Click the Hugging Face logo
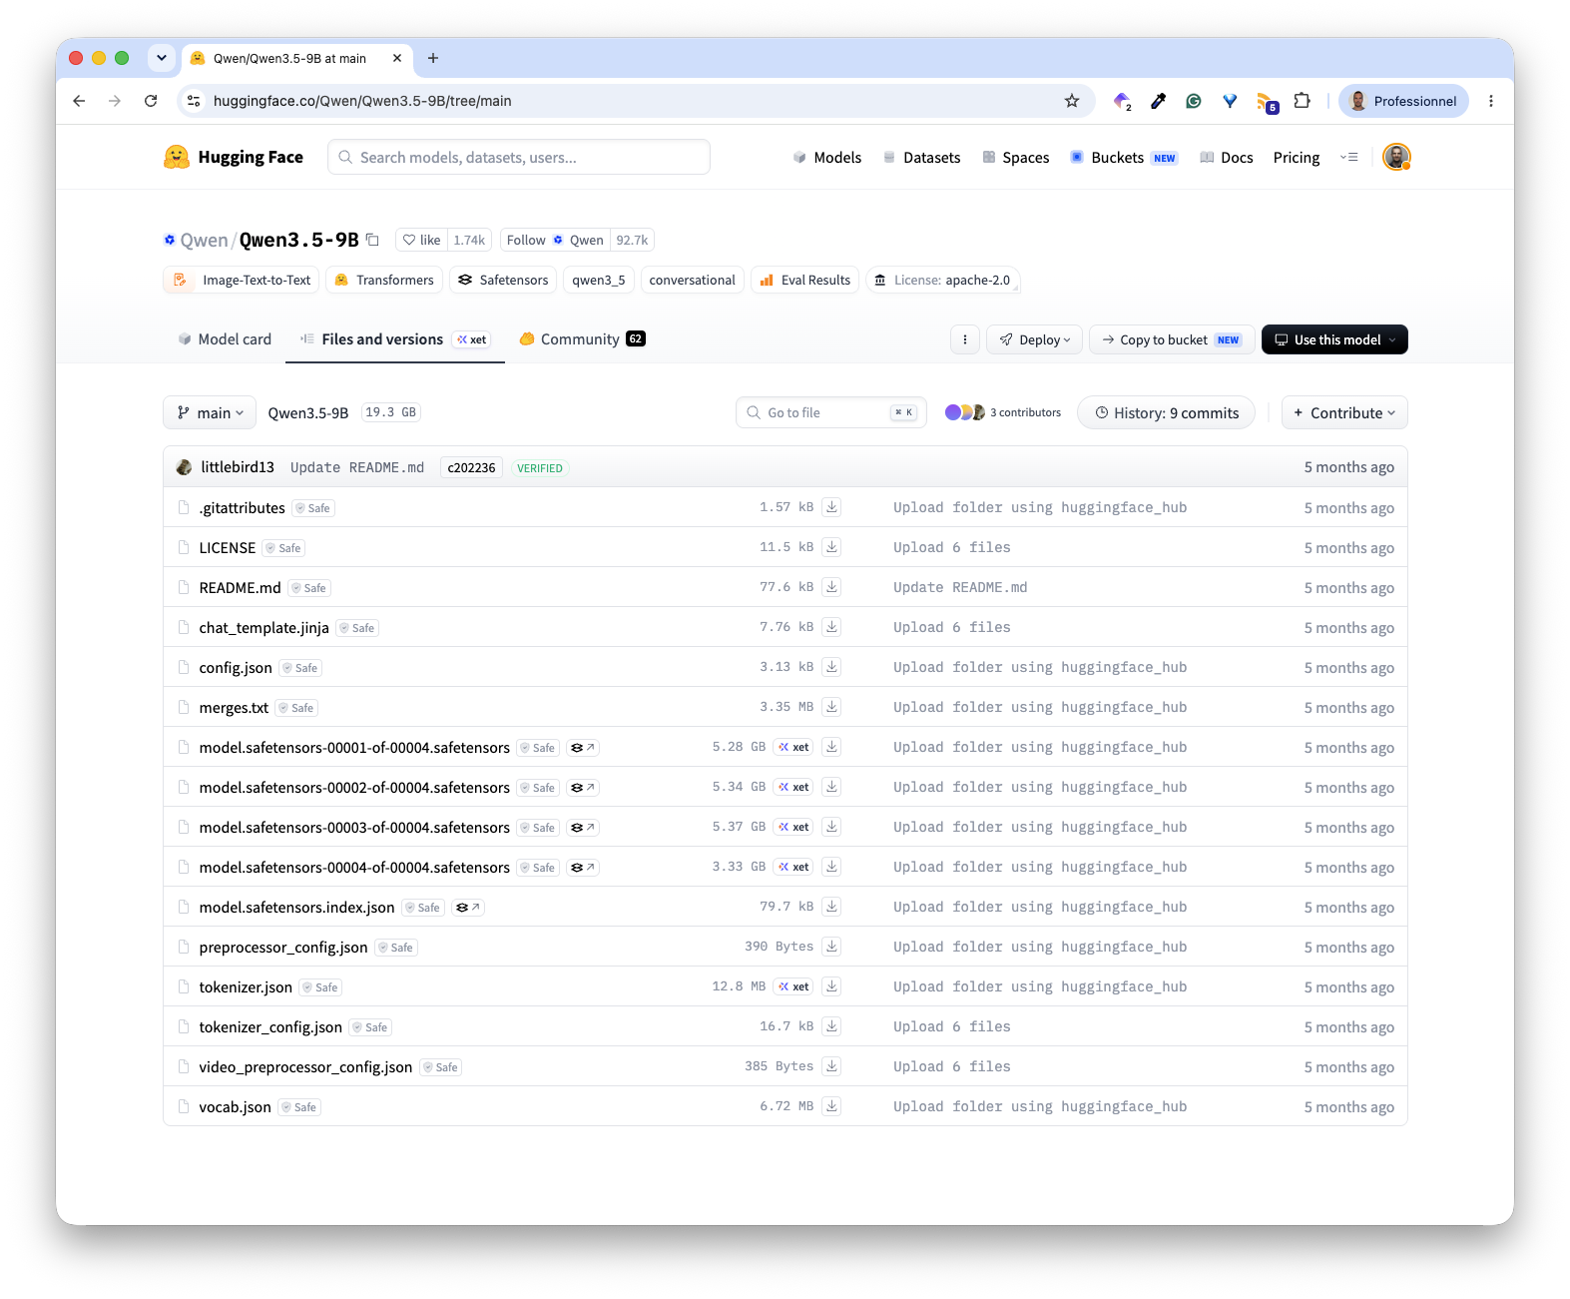 click(x=234, y=157)
